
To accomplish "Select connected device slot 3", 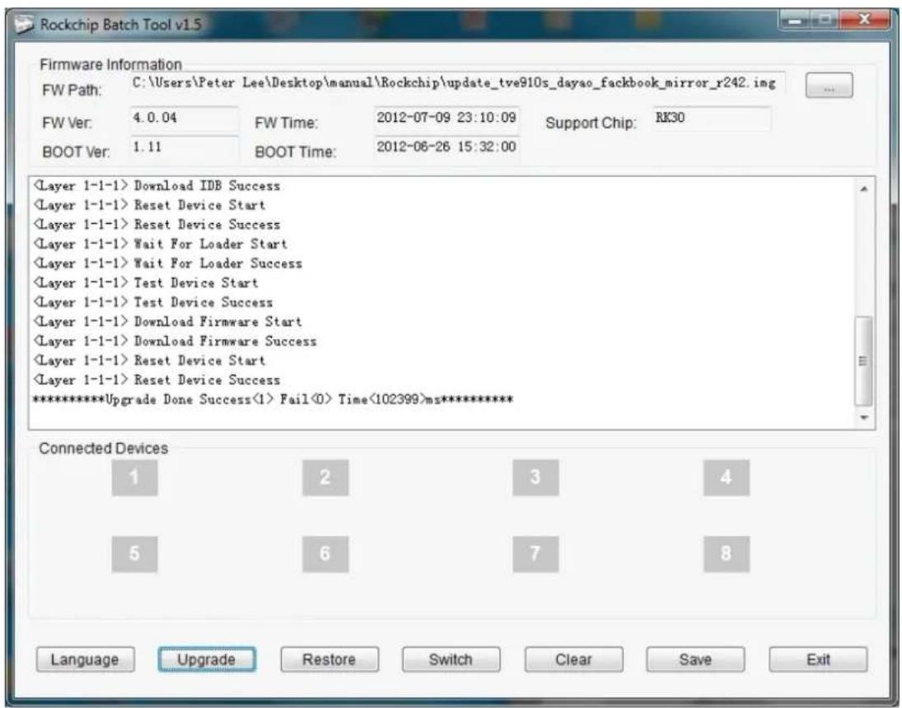I will (x=535, y=477).
